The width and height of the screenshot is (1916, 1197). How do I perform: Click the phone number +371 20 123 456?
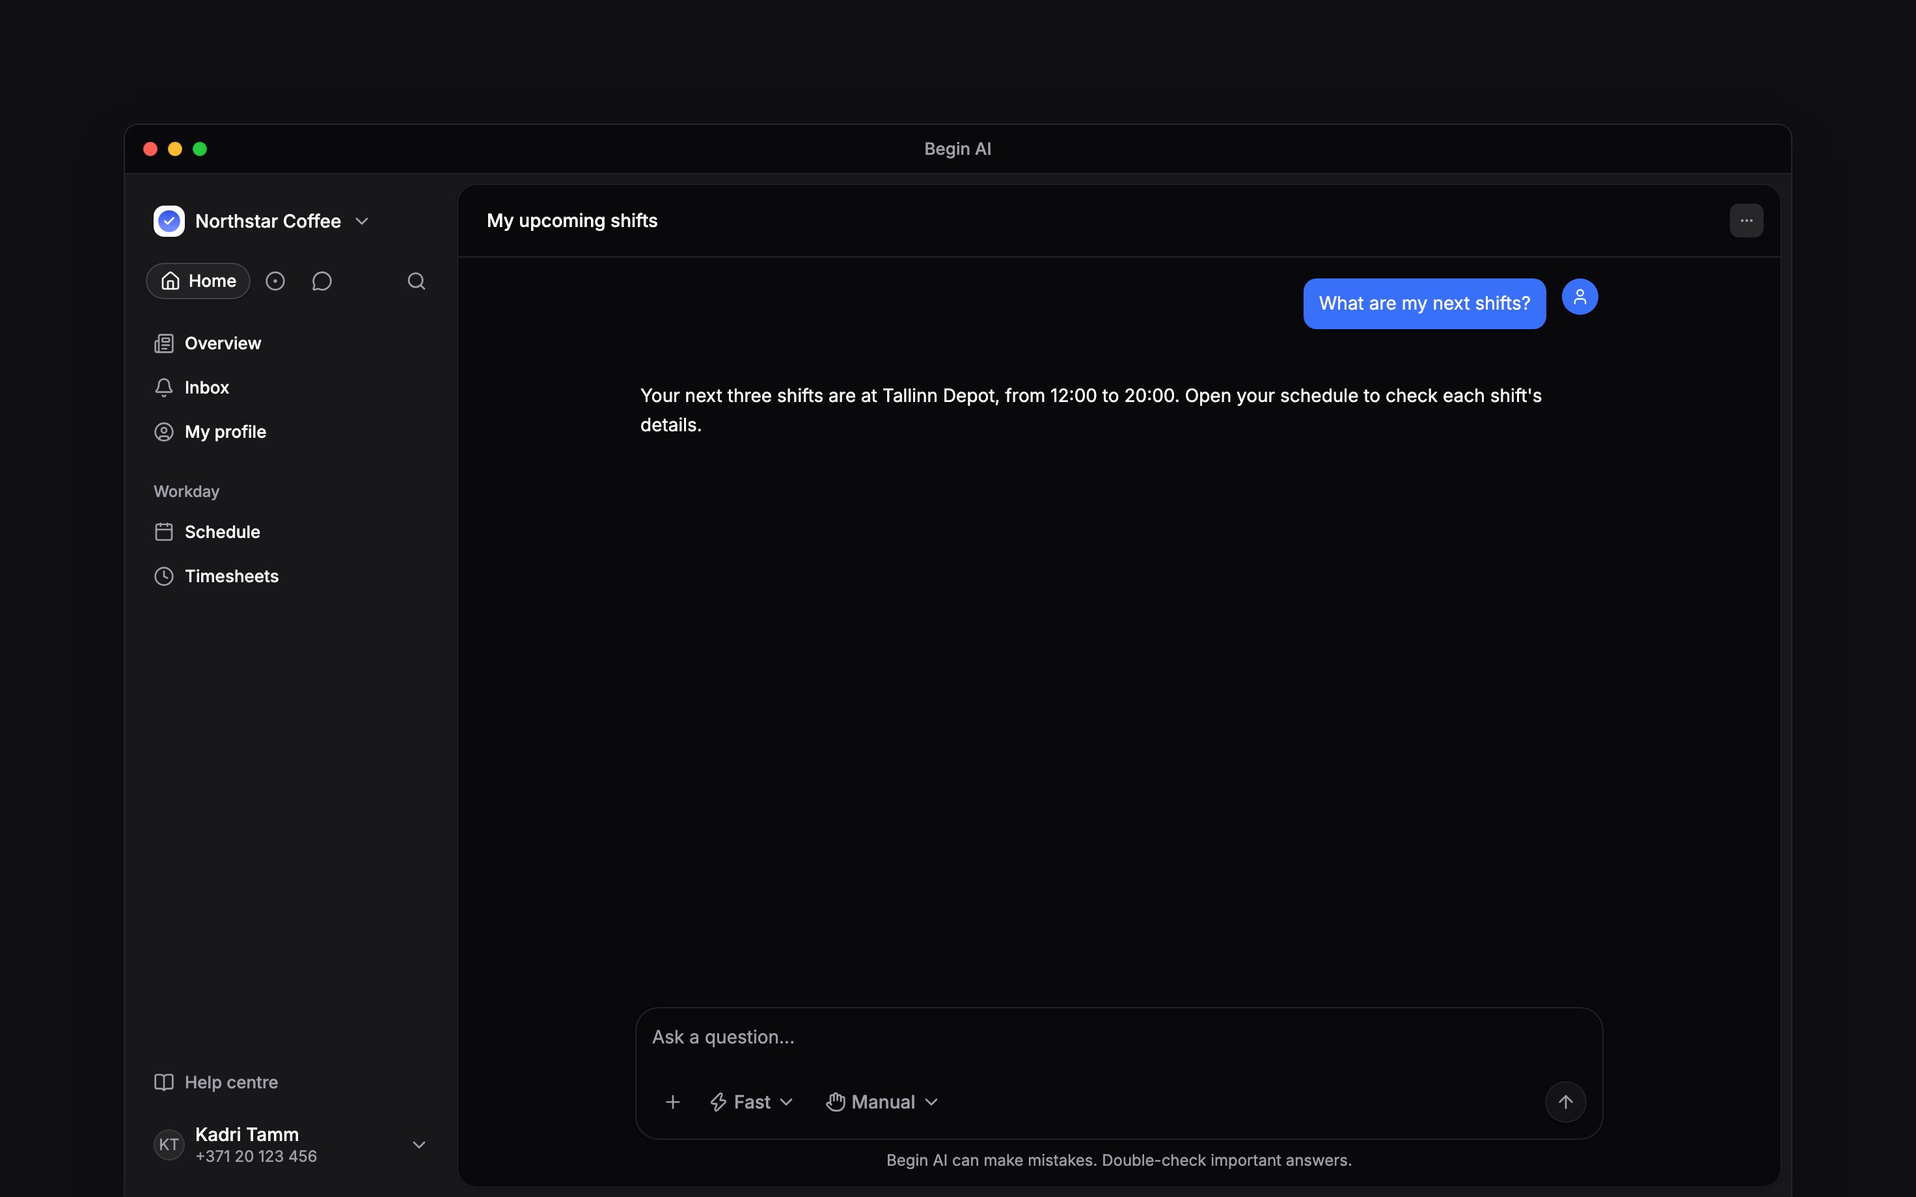(256, 1157)
